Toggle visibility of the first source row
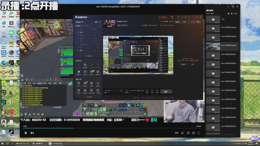Viewport: 260px width, 146px height. [95, 29]
